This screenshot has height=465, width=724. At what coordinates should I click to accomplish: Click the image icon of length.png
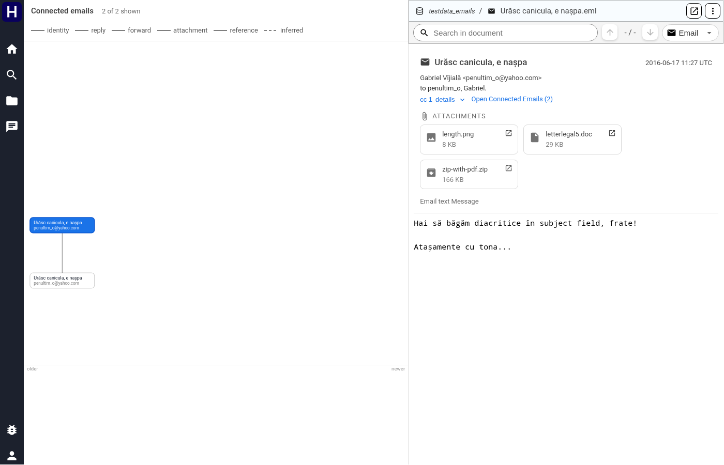click(x=431, y=138)
